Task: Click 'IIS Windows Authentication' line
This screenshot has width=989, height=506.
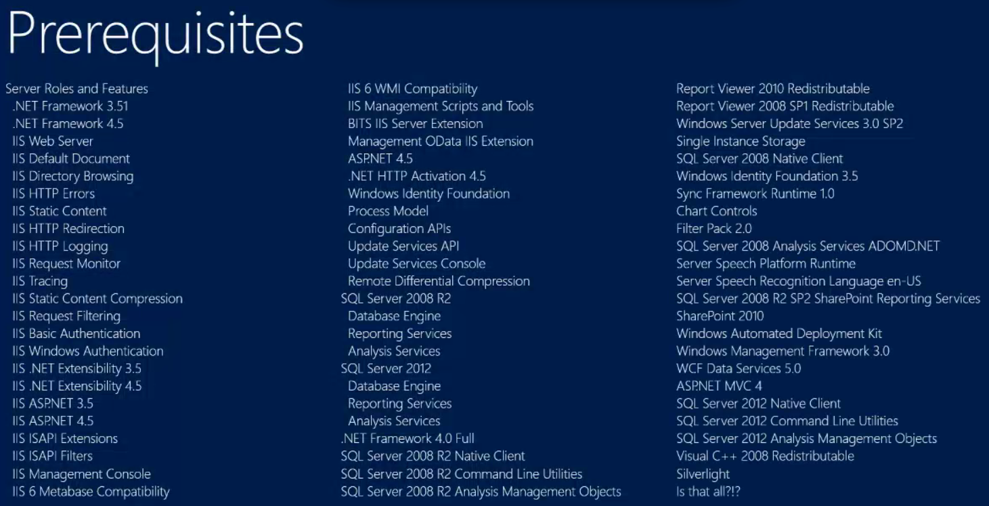Action: click(x=88, y=352)
